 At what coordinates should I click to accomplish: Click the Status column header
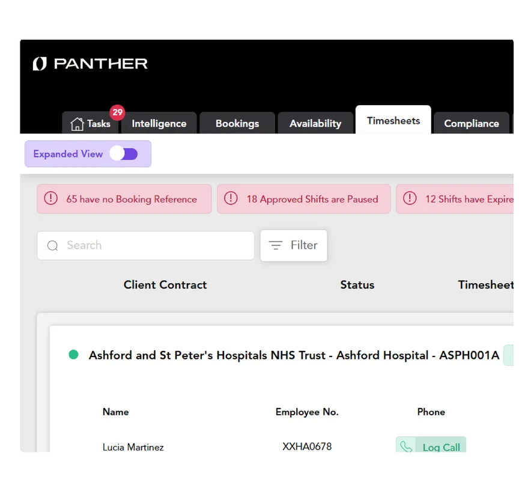coord(357,285)
